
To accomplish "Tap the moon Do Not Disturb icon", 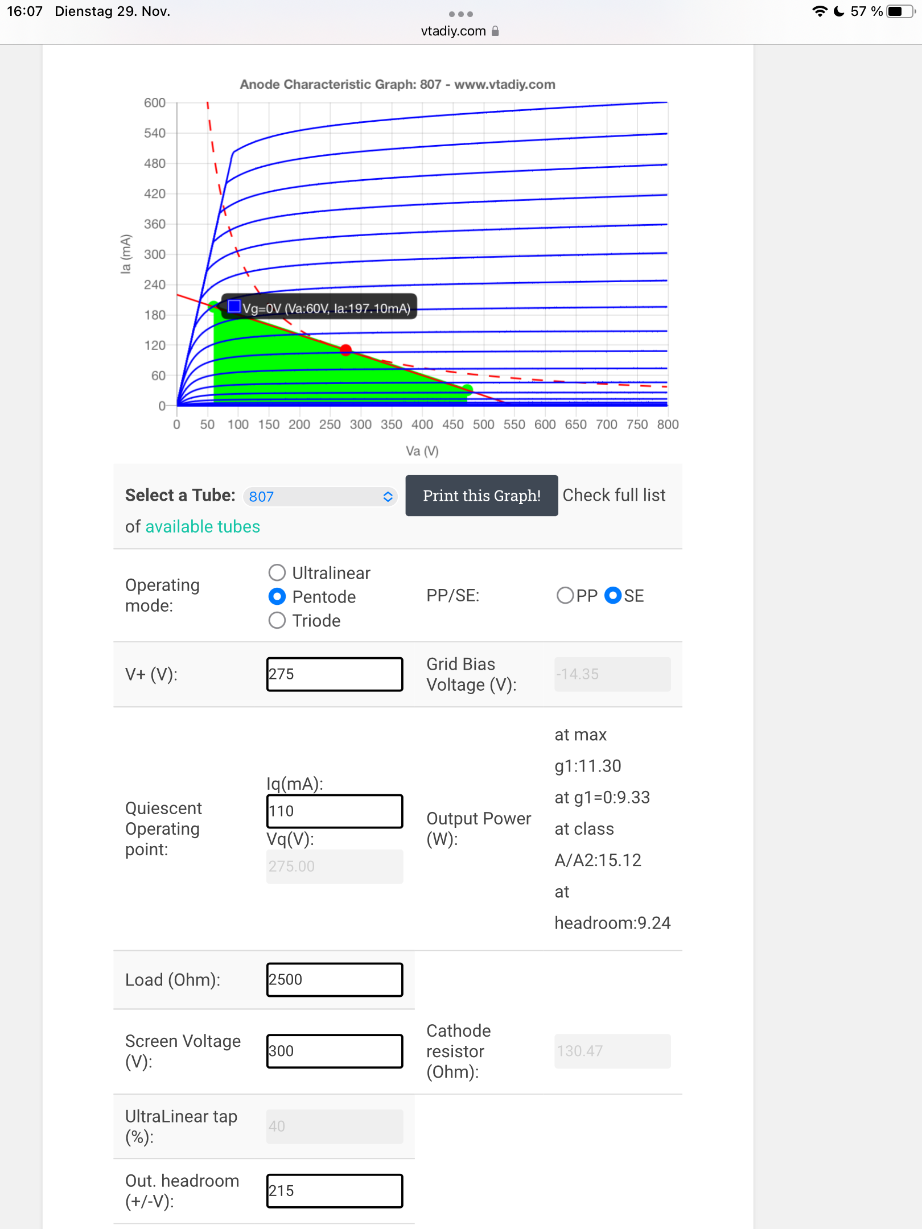I will pos(839,11).
